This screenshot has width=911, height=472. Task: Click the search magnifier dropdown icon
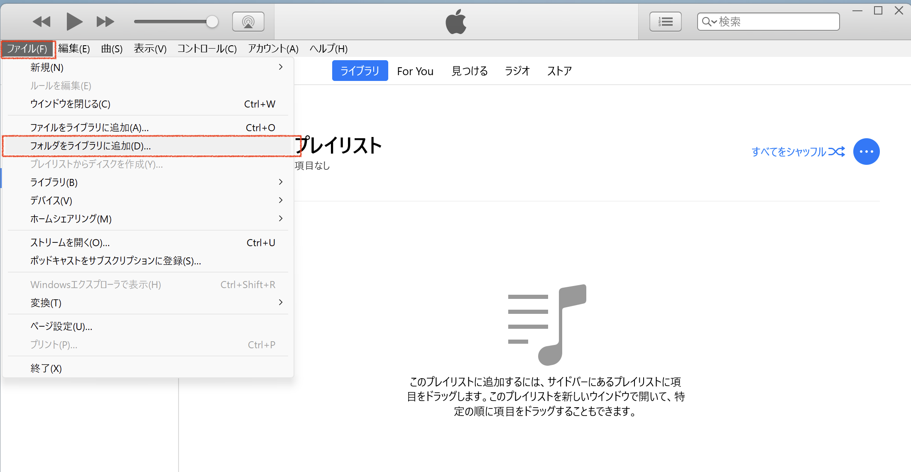(709, 22)
